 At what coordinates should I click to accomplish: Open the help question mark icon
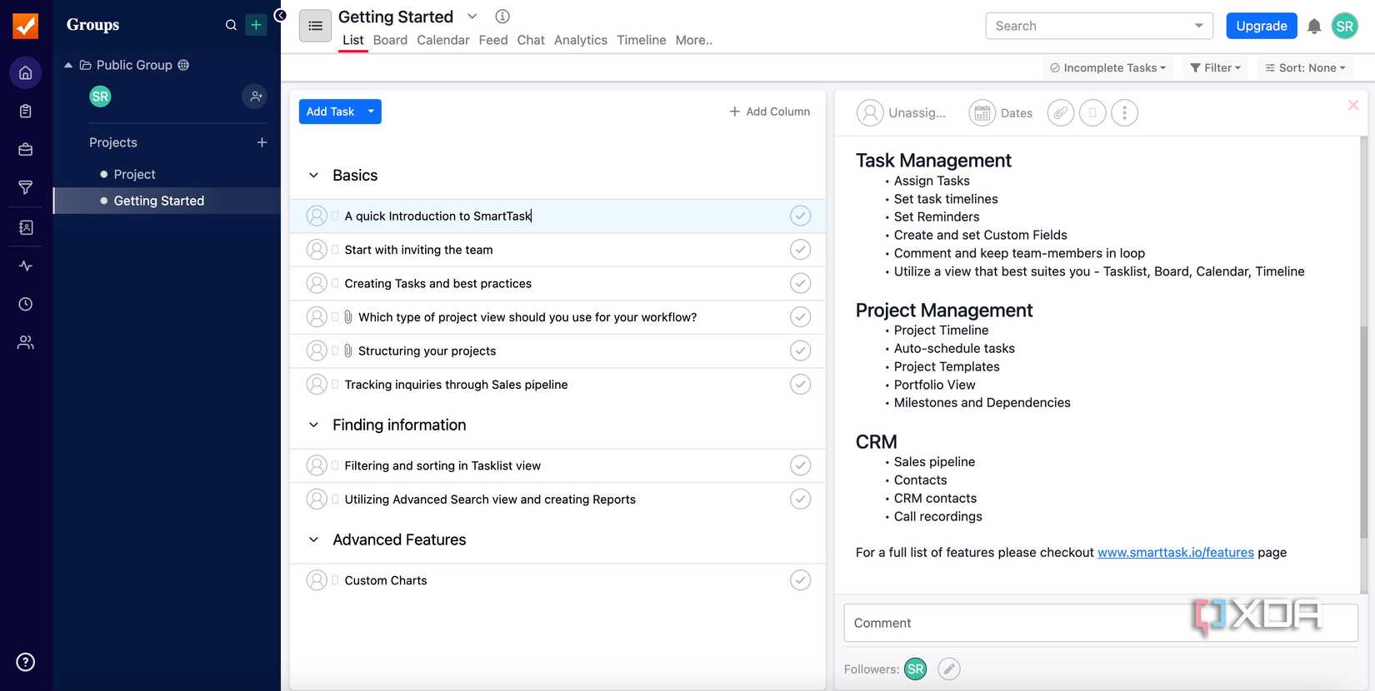tap(26, 663)
